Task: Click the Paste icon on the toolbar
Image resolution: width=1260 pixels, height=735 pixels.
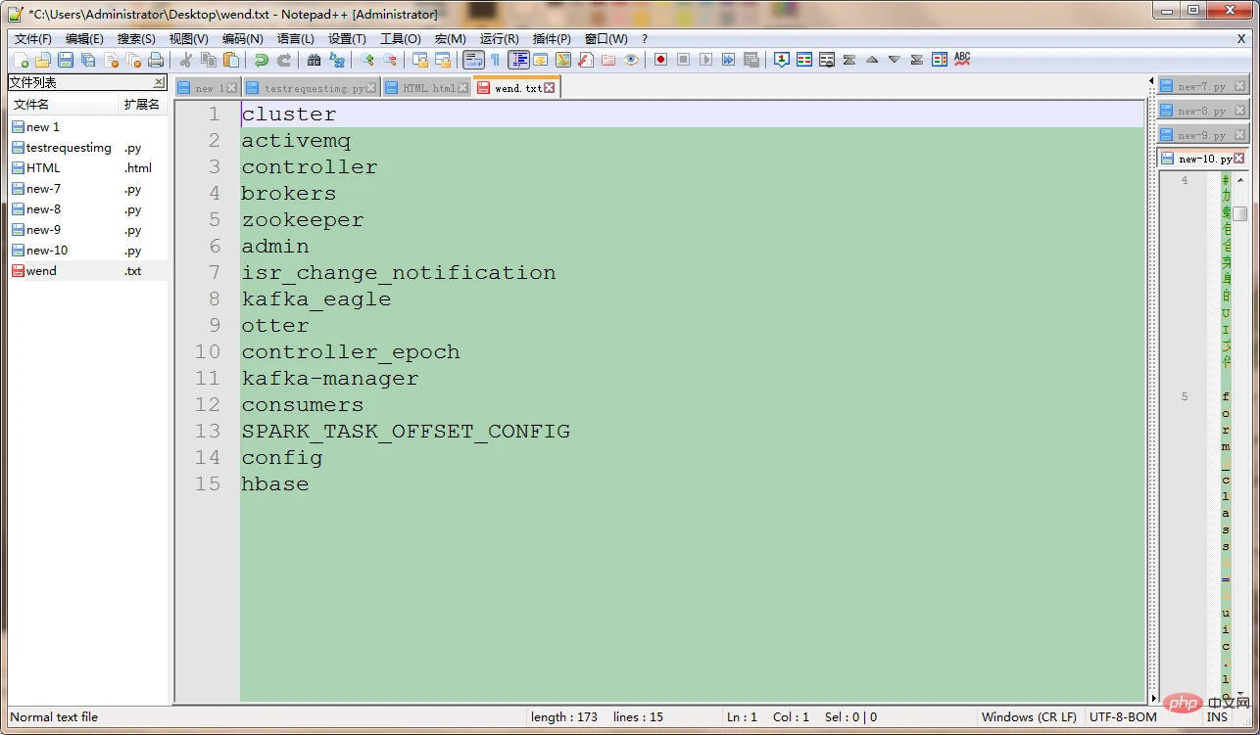Action: 230,61
